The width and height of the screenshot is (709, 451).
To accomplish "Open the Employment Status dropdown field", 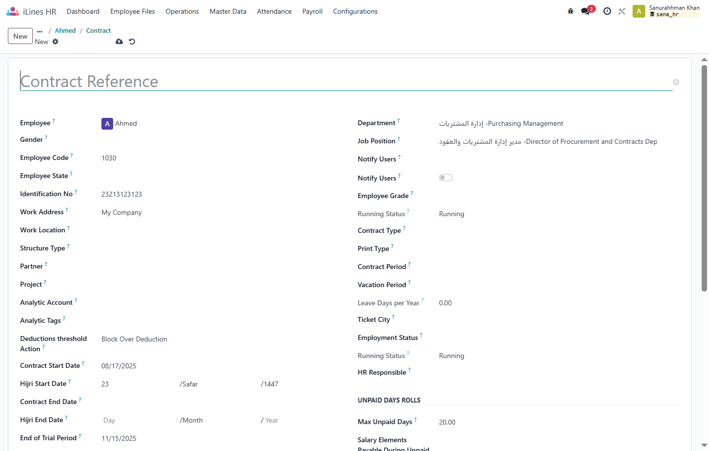I will tap(559, 338).
